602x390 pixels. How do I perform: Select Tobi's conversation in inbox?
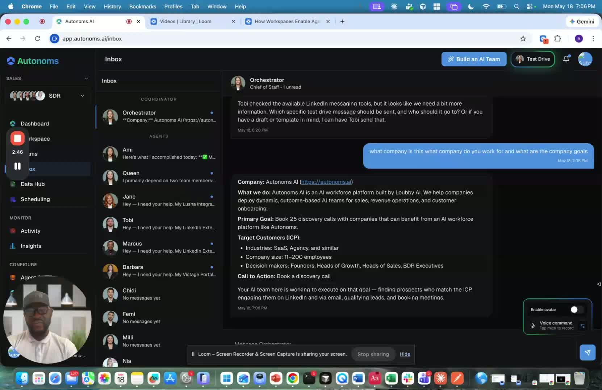[x=159, y=224]
